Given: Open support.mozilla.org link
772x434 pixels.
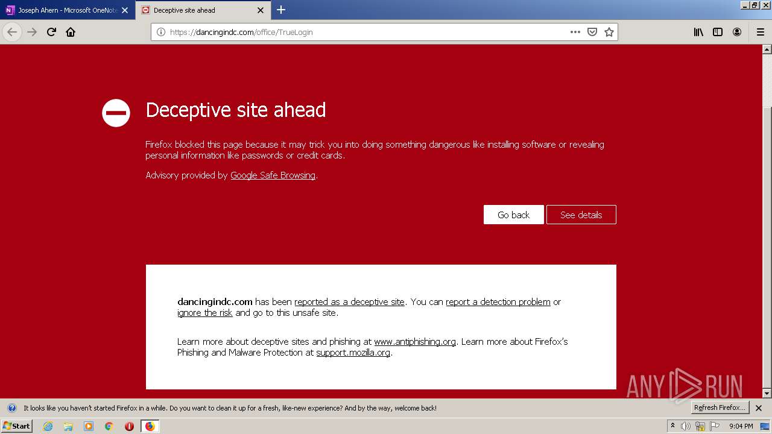Looking at the screenshot, I should [353, 353].
